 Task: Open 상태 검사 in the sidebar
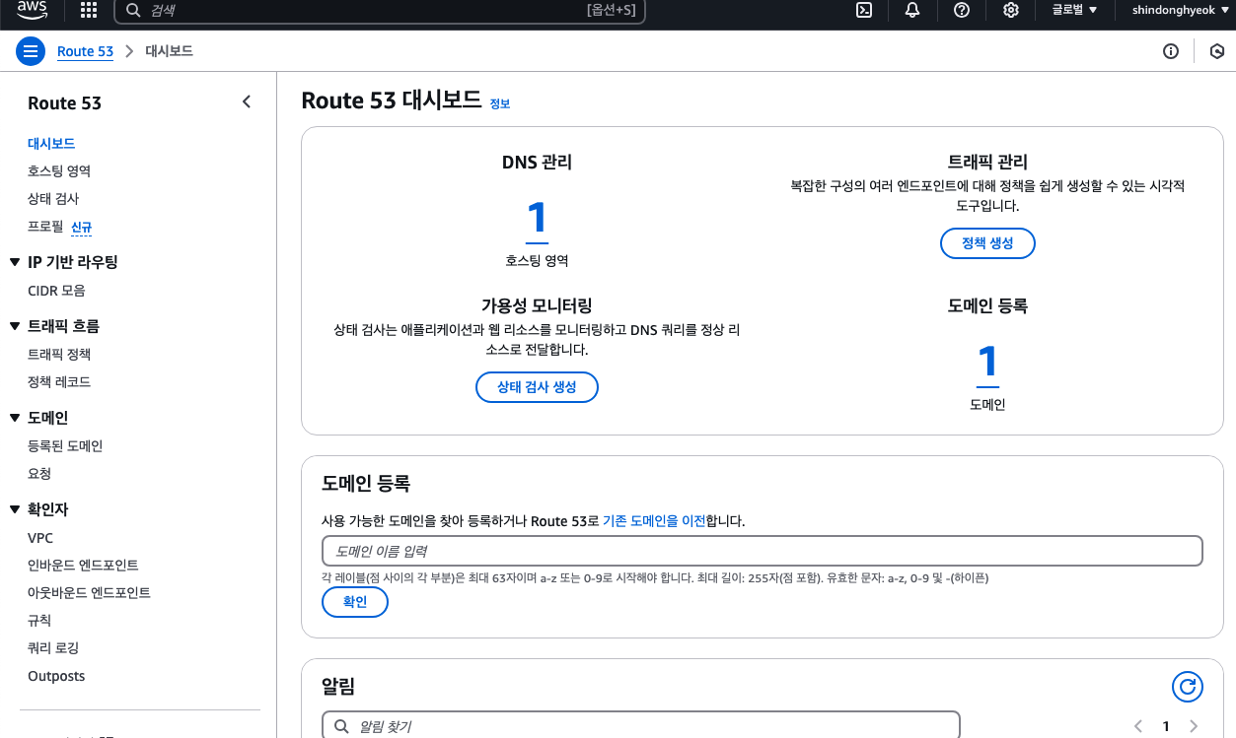53,199
